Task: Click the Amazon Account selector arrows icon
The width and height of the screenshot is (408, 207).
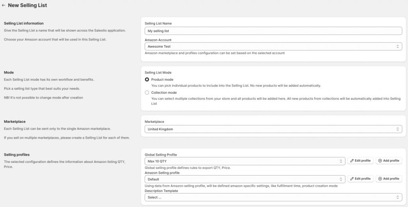Action: point(398,46)
